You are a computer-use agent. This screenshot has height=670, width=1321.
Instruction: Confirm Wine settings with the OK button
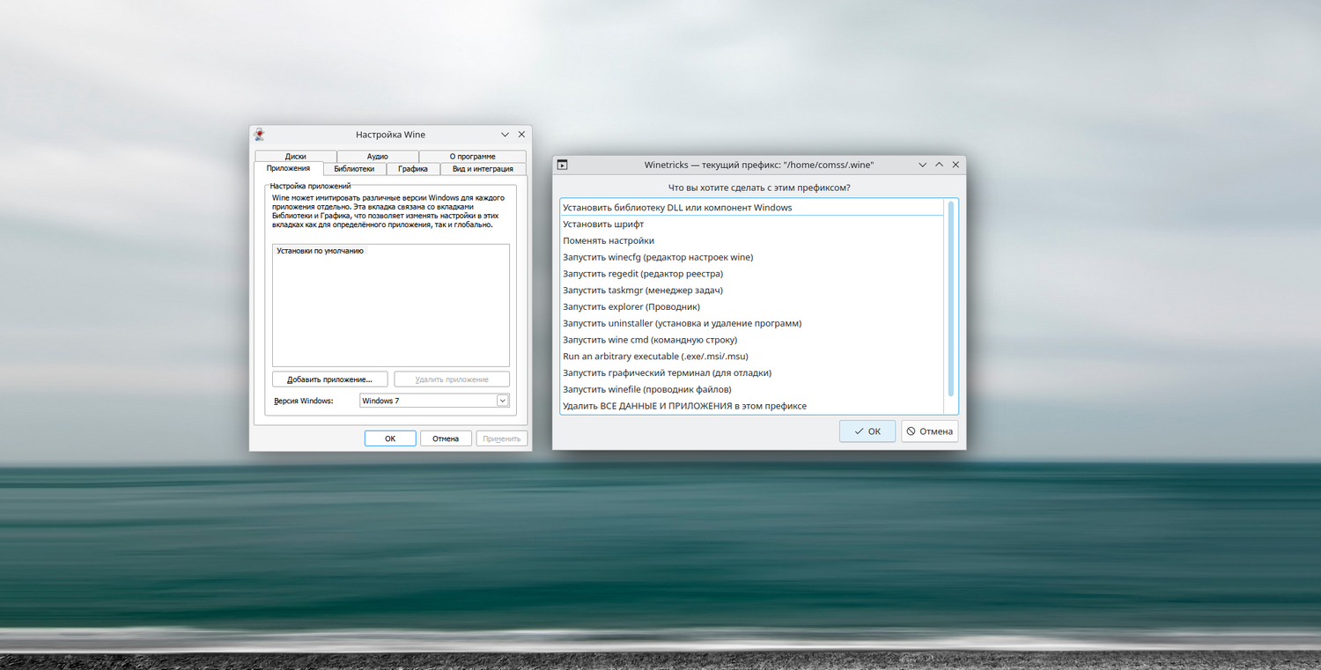[390, 438]
